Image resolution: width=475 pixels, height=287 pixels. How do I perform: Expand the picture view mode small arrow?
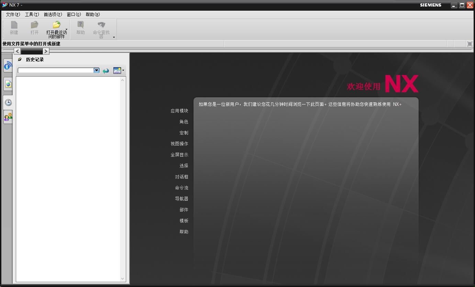click(123, 70)
